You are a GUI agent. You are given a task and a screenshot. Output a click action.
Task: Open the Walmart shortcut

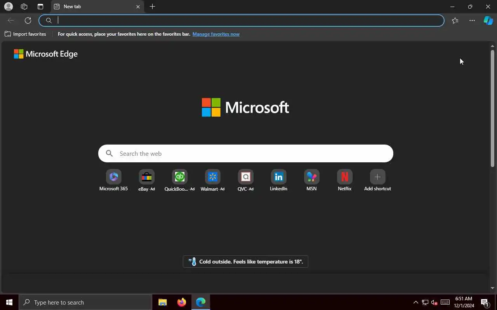pyautogui.click(x=212, y=181)
